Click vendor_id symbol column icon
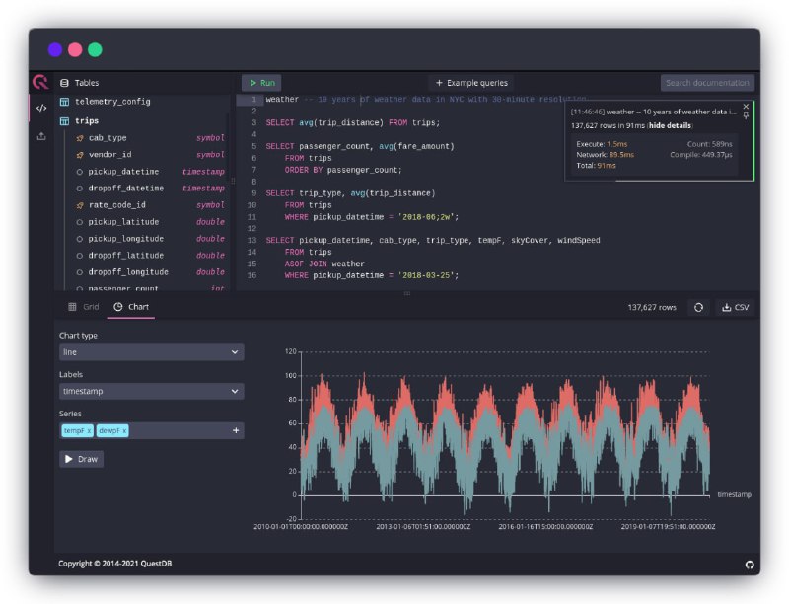 [x=80, y=155]
